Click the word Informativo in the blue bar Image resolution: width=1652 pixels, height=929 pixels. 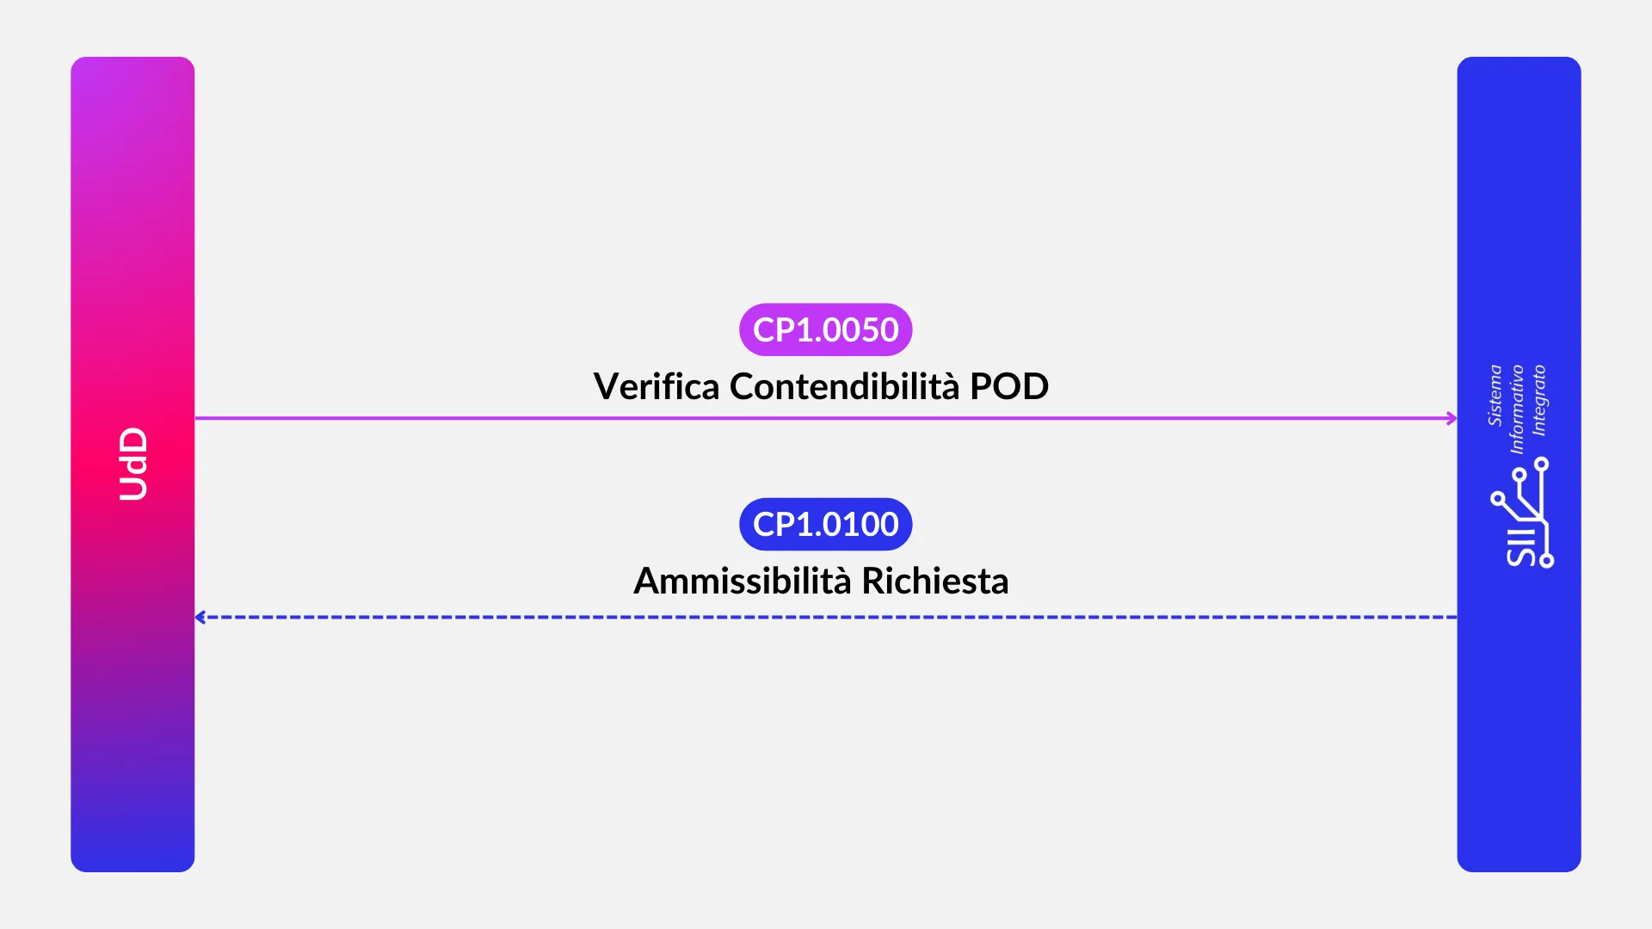[x=1517, y=409]
